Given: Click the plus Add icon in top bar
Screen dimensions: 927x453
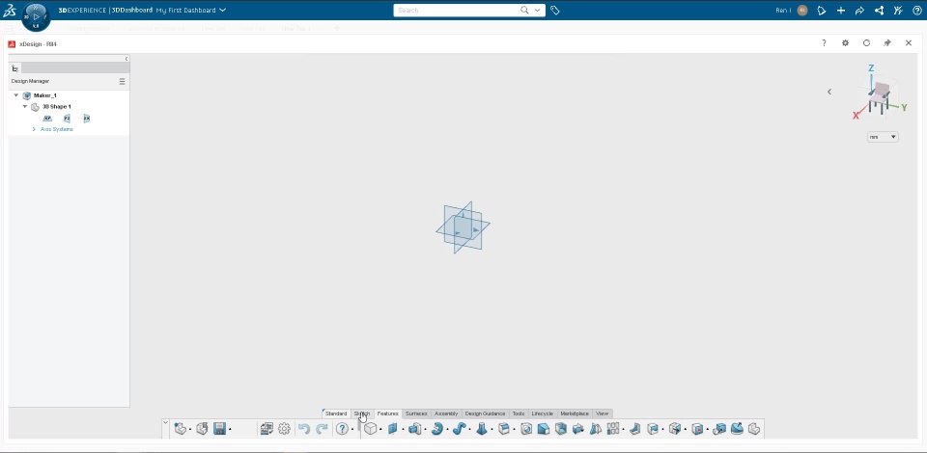Looking at the screenshot, I should click(x=841, y=10).
